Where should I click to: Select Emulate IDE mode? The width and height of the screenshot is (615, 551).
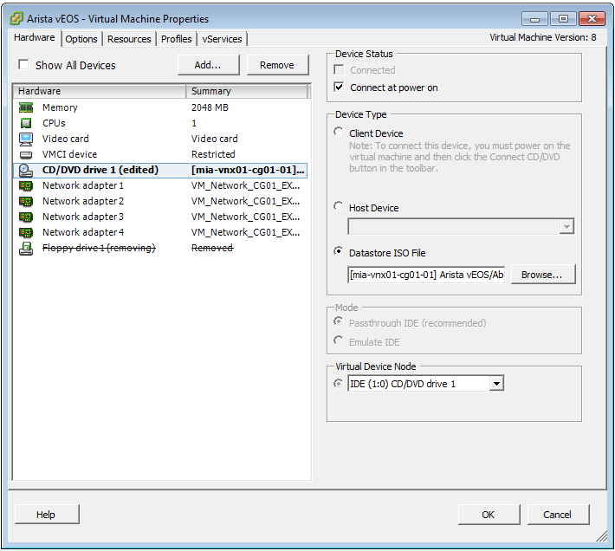tap(339, 340)
